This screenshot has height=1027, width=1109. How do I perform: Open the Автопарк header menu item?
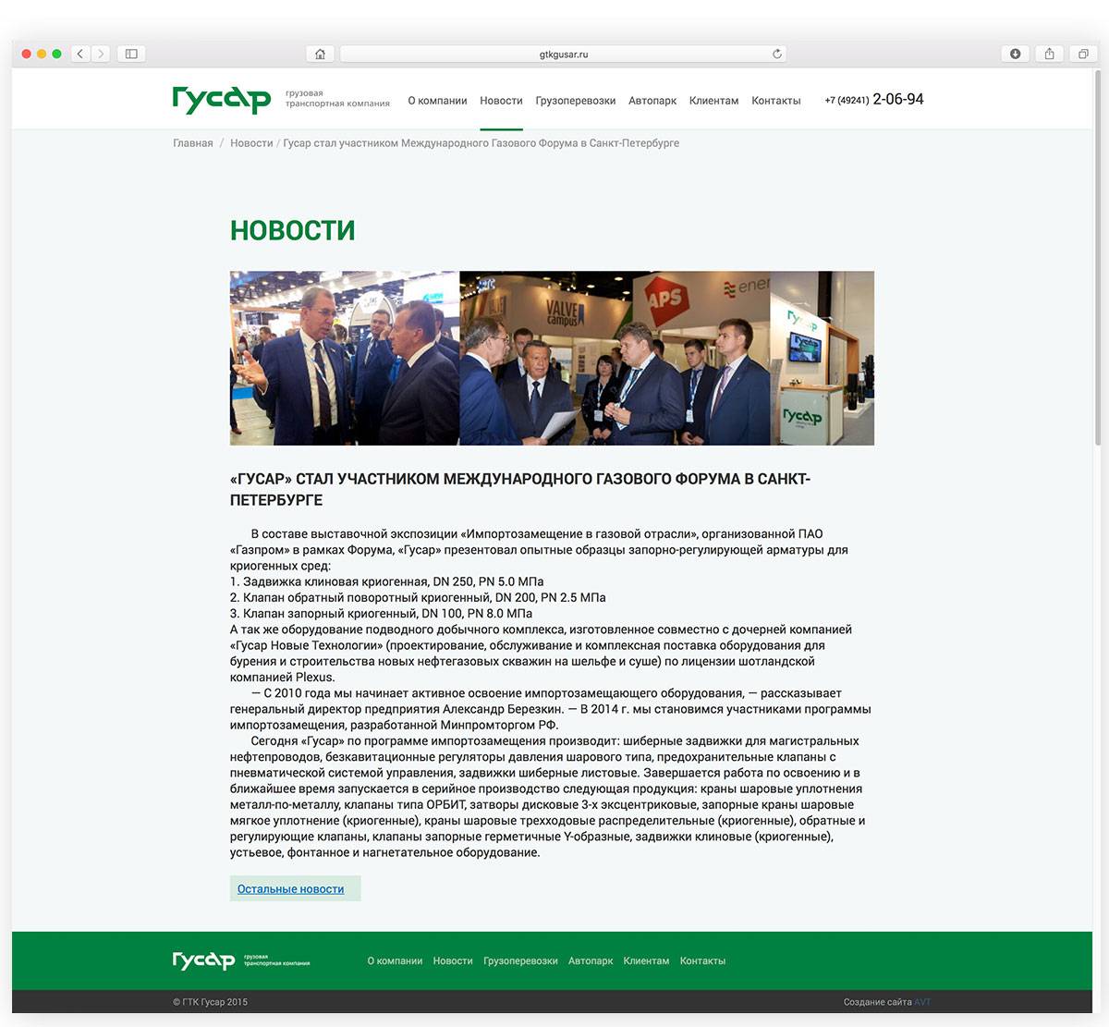click(x=652, y=101)
